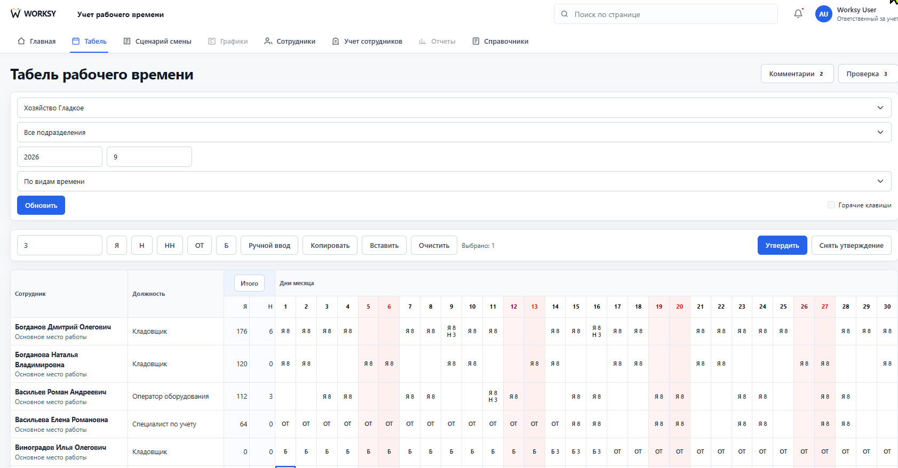Focus the month field showing 9
898x468 pixels.
pos(149,157)
